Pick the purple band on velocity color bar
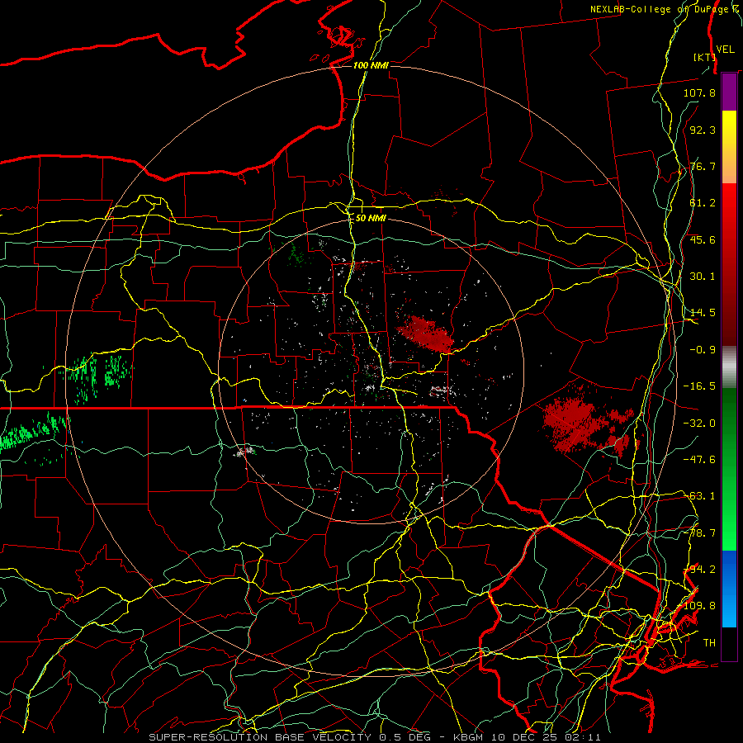The height and width of the screenshot is (743, 743). 729,92
